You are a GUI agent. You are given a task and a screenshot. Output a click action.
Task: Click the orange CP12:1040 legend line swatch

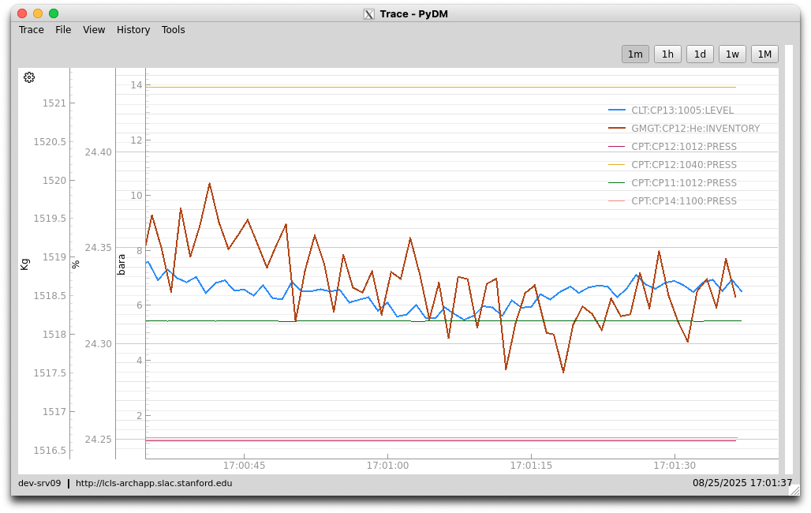617,164
